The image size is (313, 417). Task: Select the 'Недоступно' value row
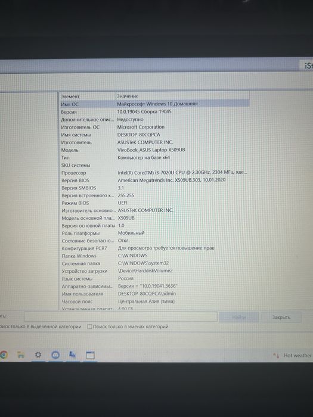pos(154,119)
